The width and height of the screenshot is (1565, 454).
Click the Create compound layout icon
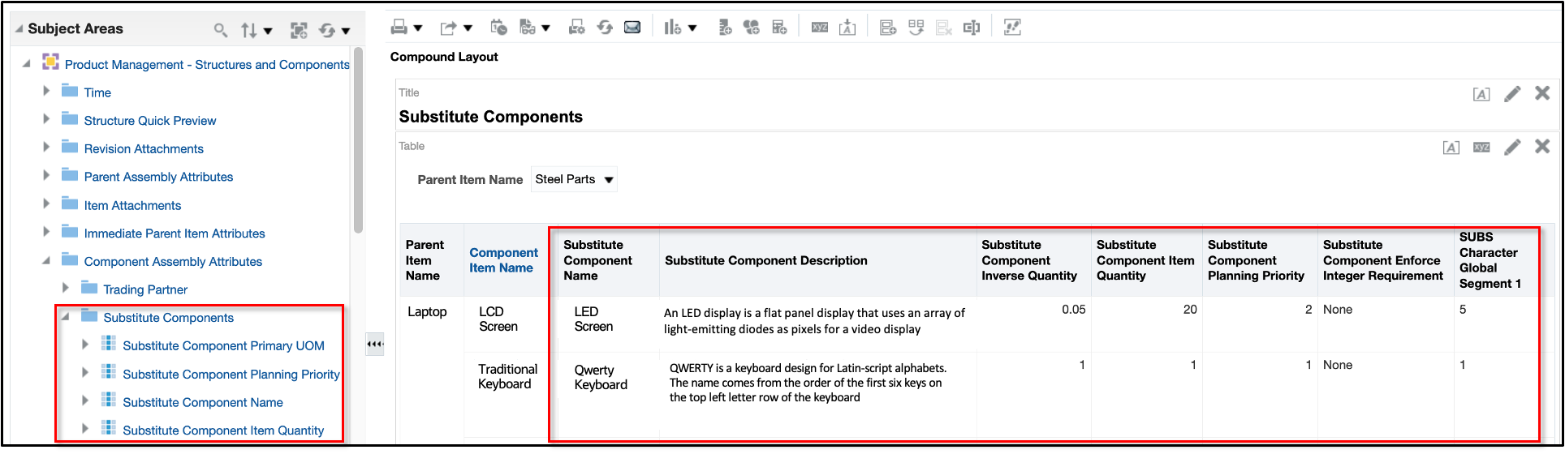tap(888, 28)
